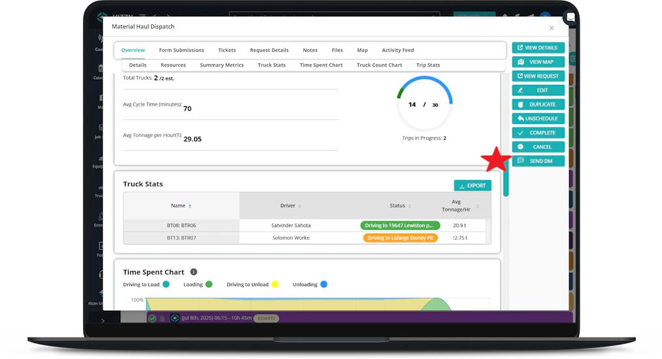The image size is (662, 359).
Task: Sort by Avg Tonnage/Hr column arrows
Action: click(478, 206)
